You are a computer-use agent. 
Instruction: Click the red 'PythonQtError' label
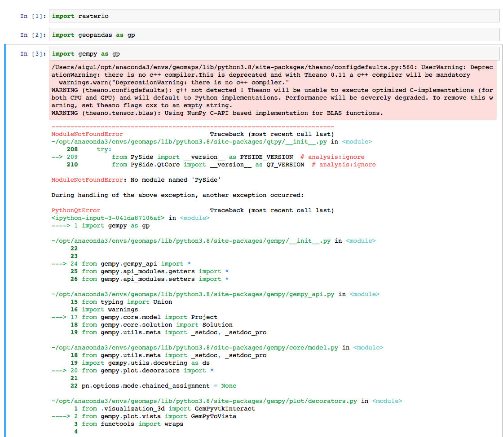click(76, 210)
